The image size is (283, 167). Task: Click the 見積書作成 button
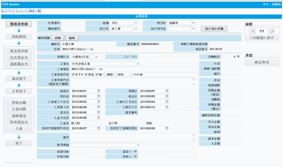(x=19, y=24)
